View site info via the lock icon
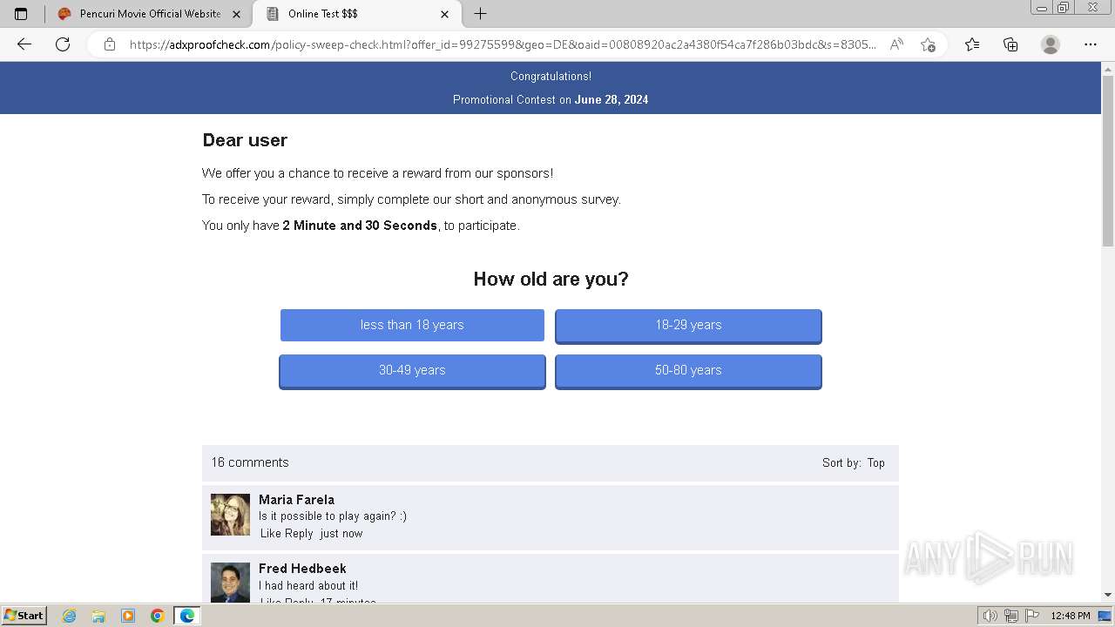The width and height of the screenshot is (1115, 627). [x=110, y=44]
